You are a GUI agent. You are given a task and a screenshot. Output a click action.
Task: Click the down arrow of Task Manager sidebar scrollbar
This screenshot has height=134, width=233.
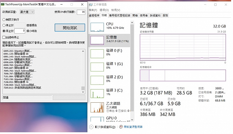(132, 119)
